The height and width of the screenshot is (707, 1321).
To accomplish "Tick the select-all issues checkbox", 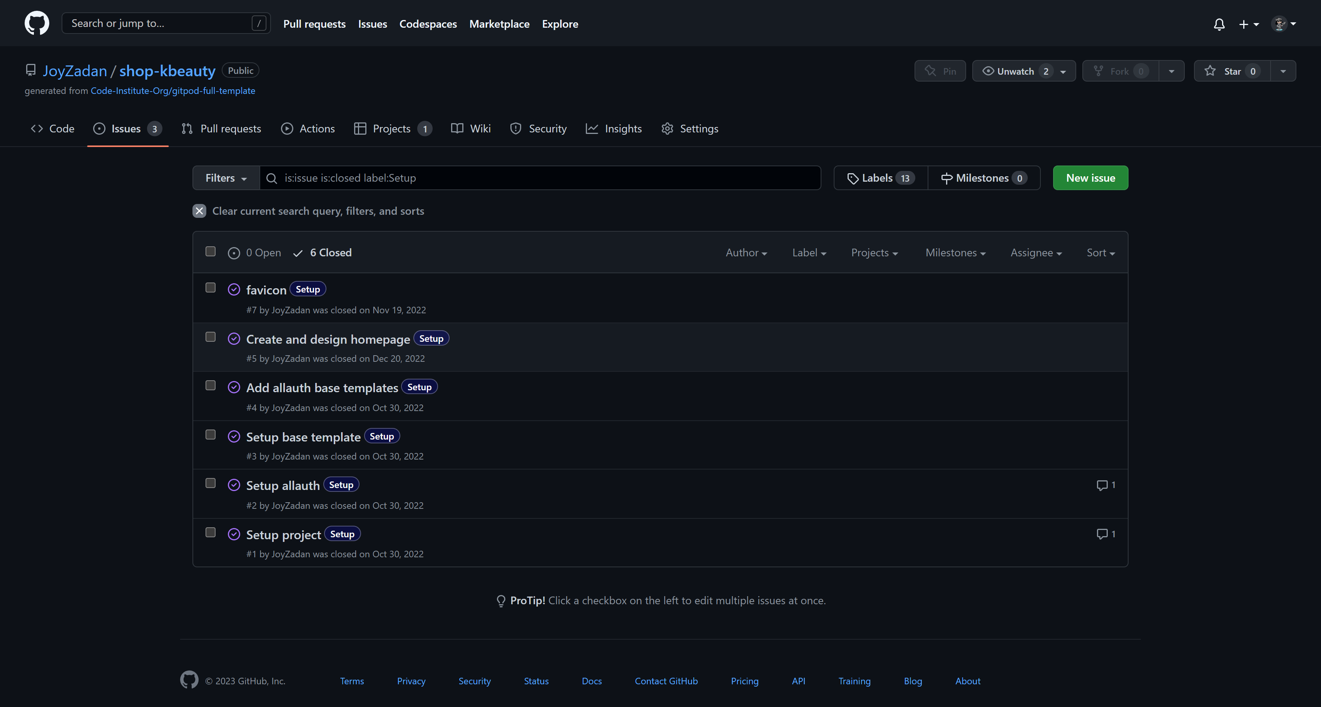I will click(210, 251).
